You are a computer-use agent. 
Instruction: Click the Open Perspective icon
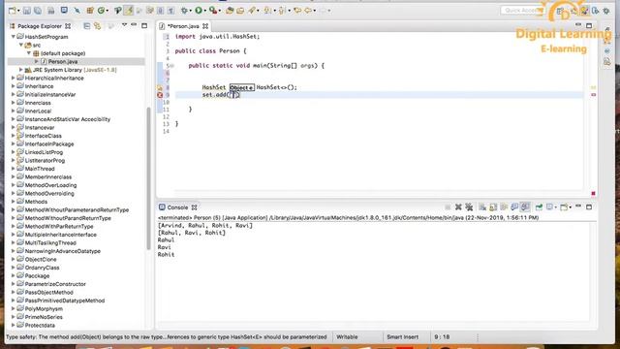pos(560,11)
